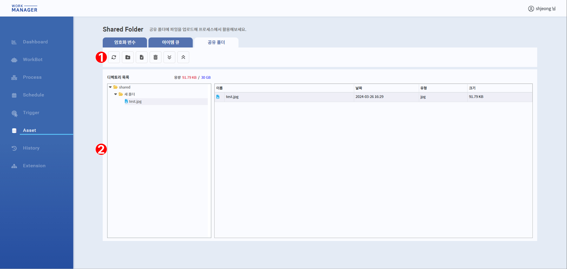The image size is (567, 269).
Task: Click the test.jpg file name in the file list
Action: (x=232, y=97)
